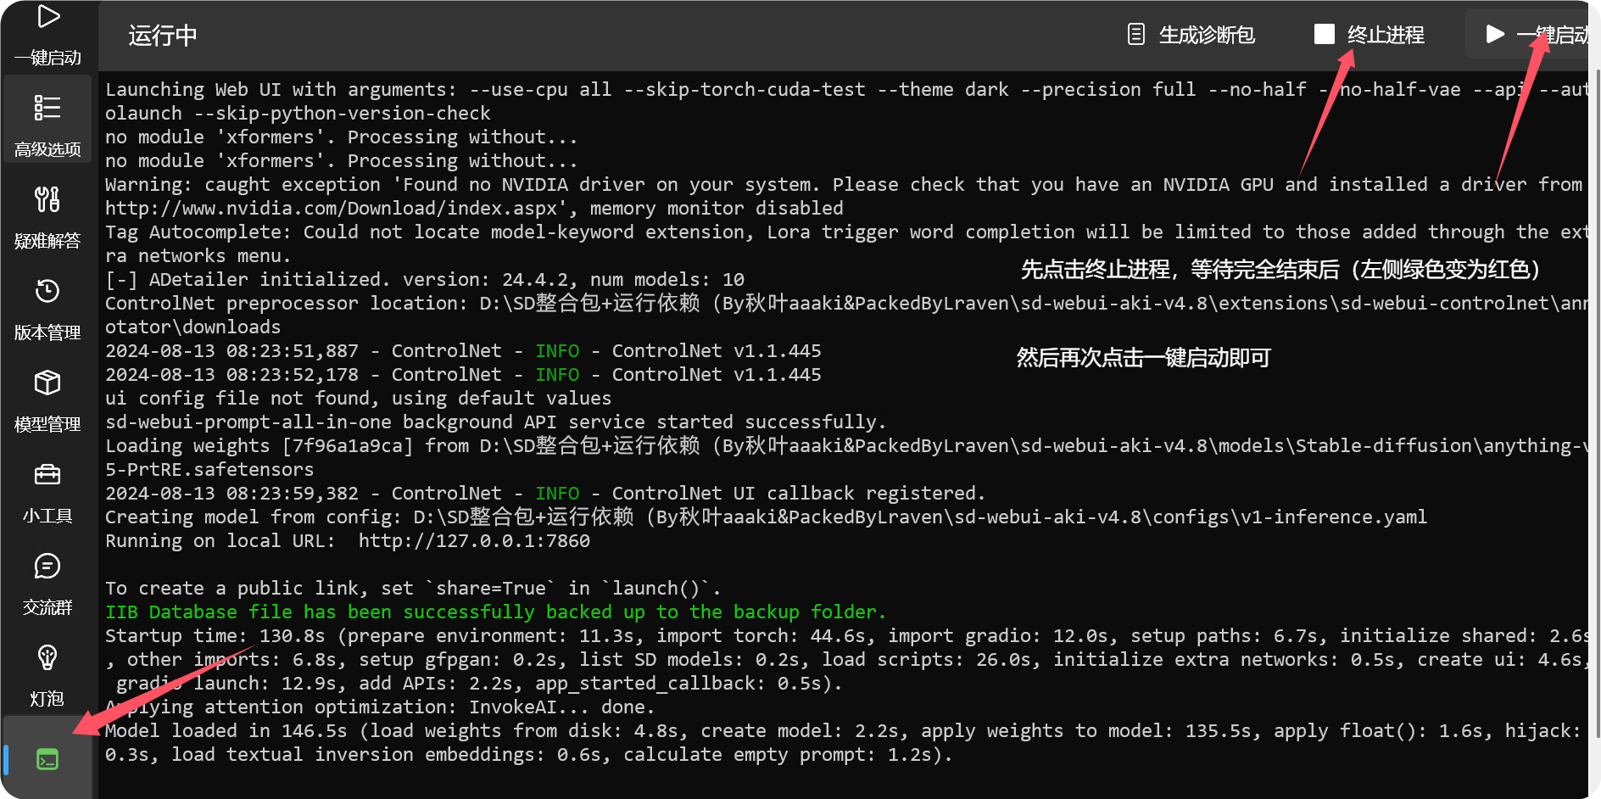Click 终止进程 to stop the process
Screen dimensions: 1601x799
1369,35
